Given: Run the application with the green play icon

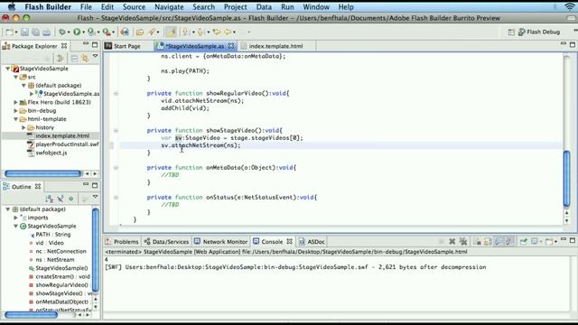Looking at the screenshot, I should tap(77, 32).
